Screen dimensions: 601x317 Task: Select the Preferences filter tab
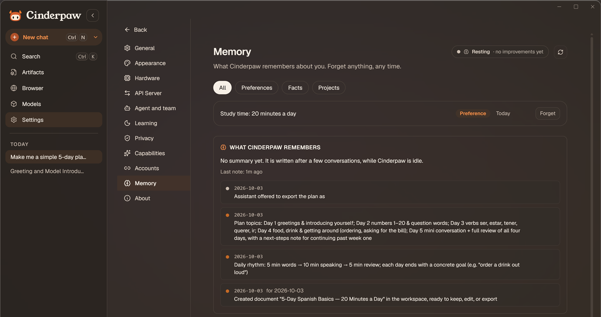(257, 88)
